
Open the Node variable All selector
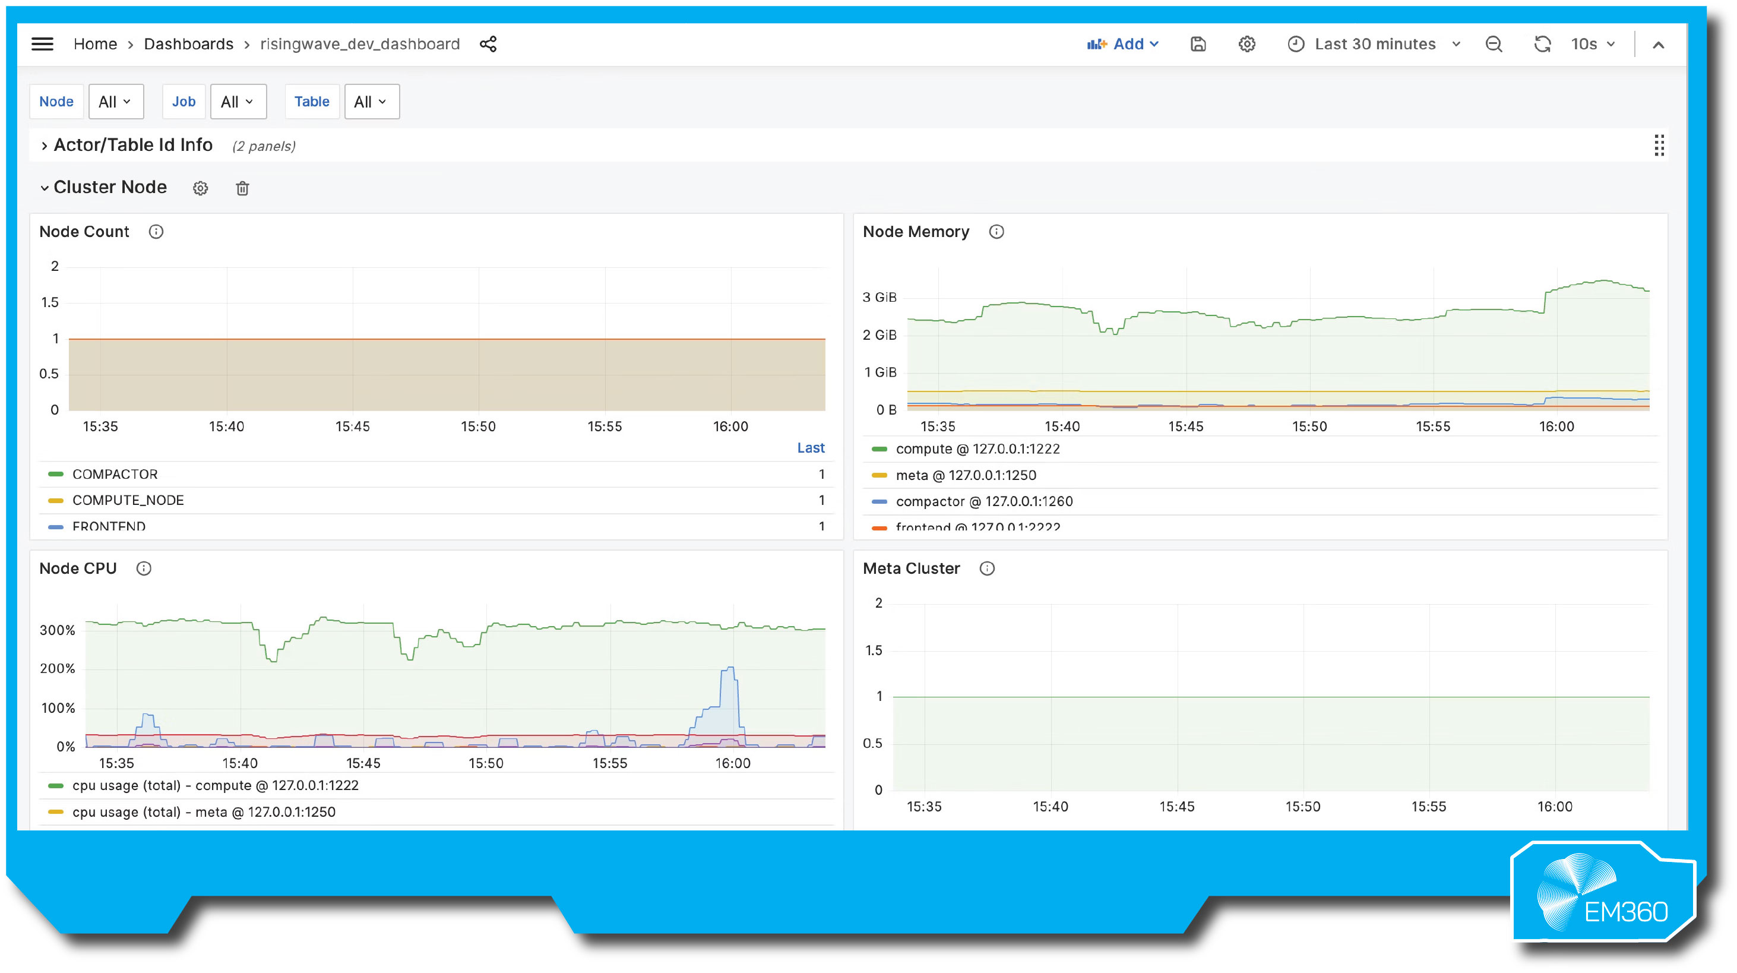tap(116, 101)
